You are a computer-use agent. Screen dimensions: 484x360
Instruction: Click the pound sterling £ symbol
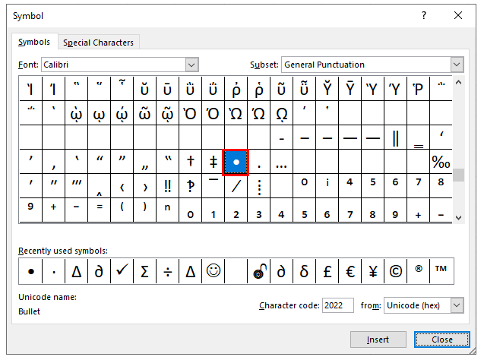(327, 271)
